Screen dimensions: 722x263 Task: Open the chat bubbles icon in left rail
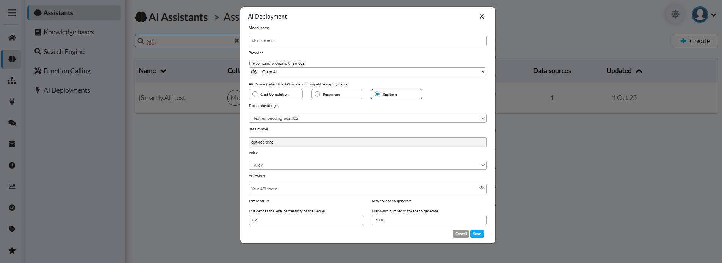point(12,123)
